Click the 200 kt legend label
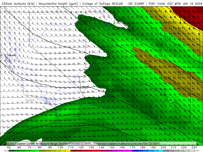 (163, 147)
